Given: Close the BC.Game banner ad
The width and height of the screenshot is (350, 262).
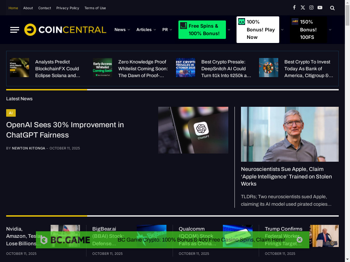Looking at the screenshot, I should (x=299, y=240).
